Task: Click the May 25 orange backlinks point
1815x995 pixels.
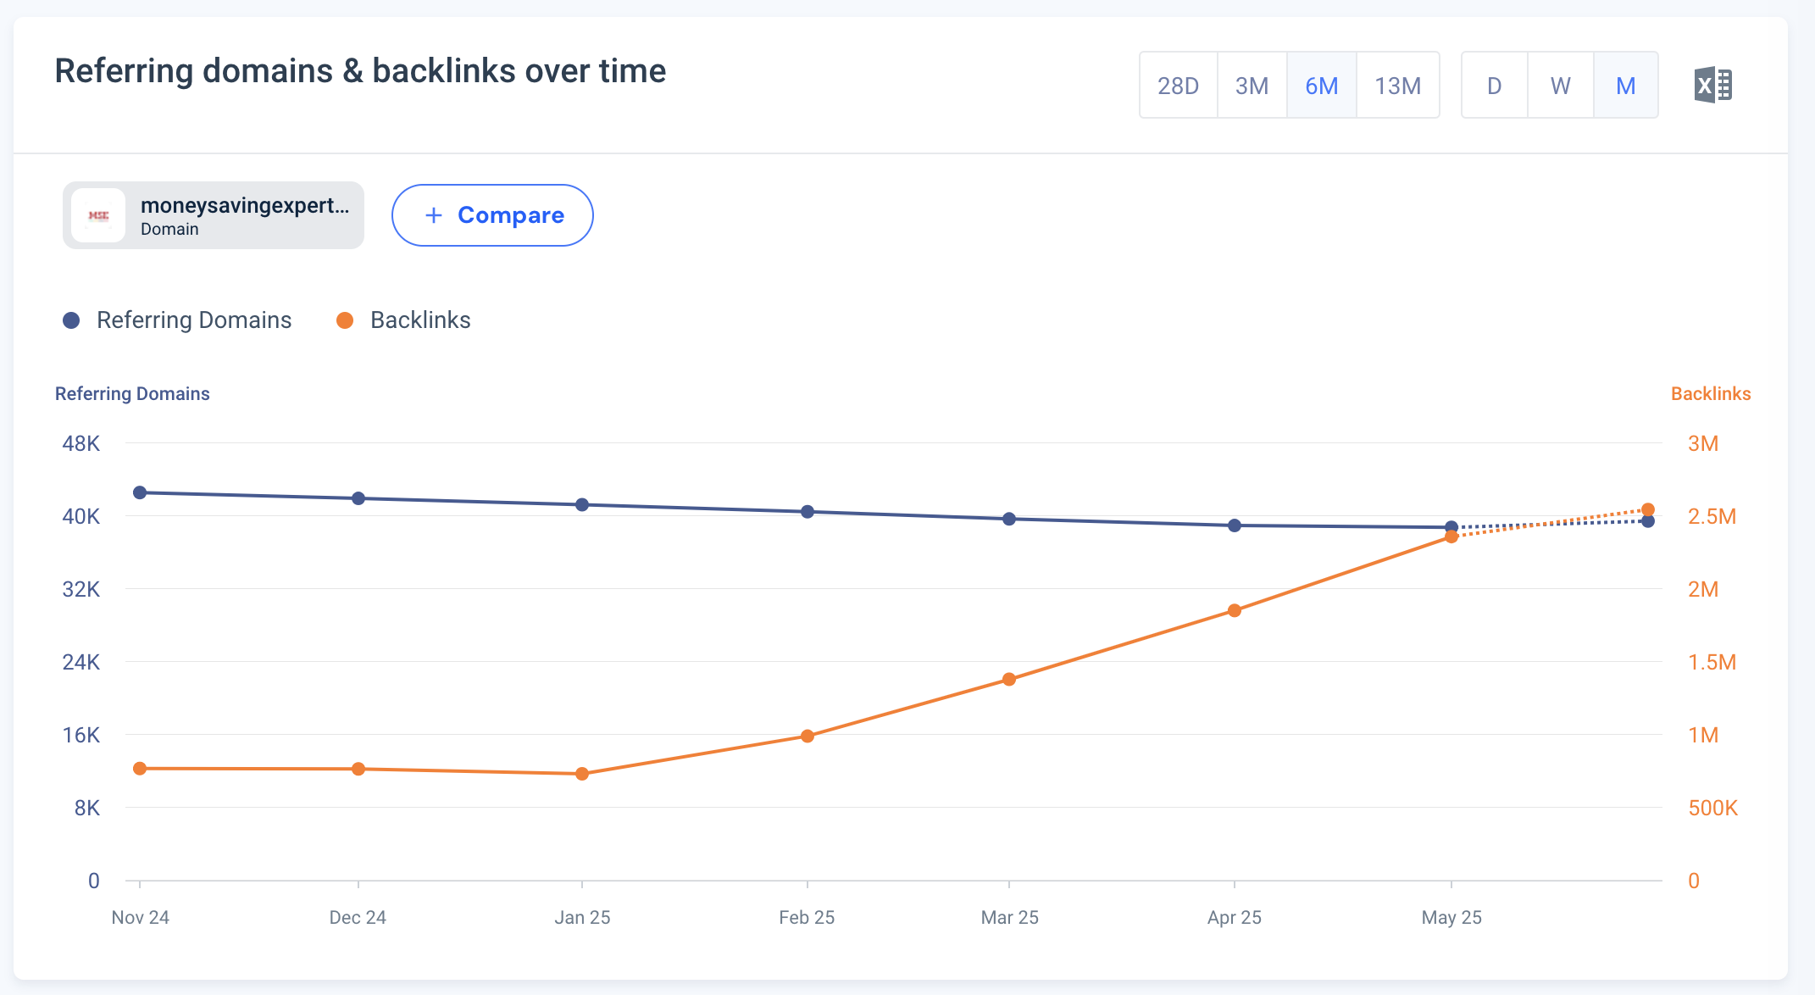Action: coord(1451,537)
